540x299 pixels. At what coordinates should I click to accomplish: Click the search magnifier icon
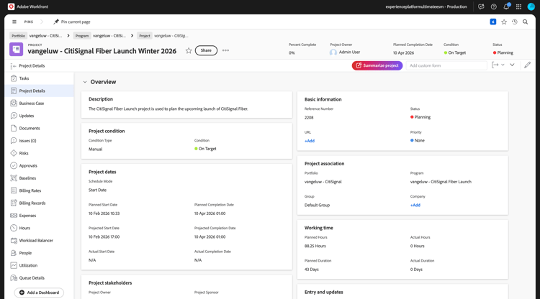(525, 22)
